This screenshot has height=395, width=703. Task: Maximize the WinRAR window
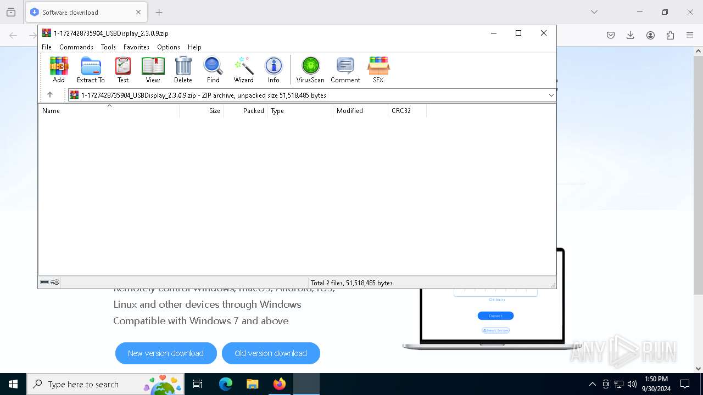(x=518, y=33)
